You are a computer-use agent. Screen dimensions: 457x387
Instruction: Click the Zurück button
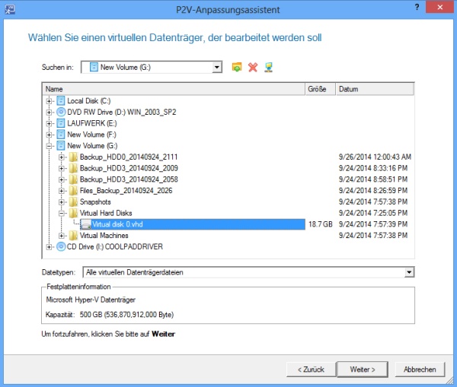point(311,370)
